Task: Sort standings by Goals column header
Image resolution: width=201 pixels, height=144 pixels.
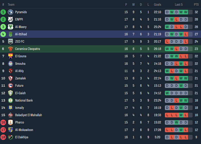Action: tap(157, 5)
